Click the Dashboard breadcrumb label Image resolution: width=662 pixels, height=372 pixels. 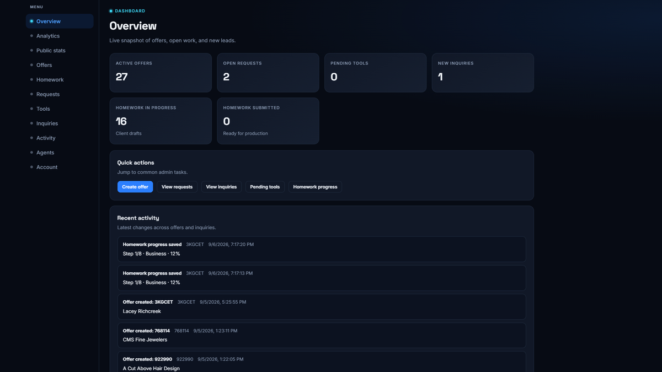[130, 11]
